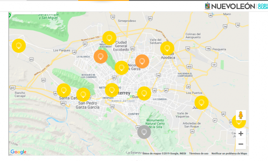268x161 pixels.
Task: Click the Valle de Vaquerías label
Action: [183, 115]
